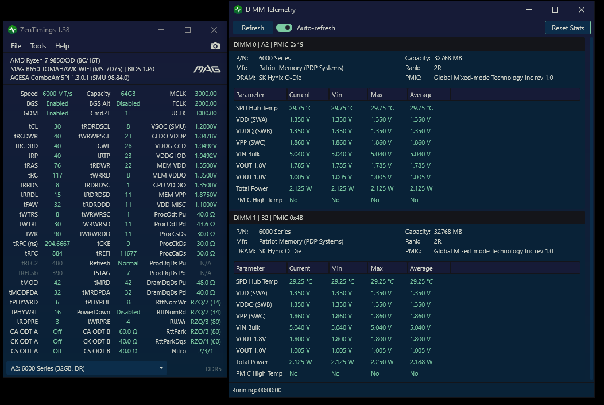The width and height of the screenshot is (604, 405).
Task: Expand the DIMM selector dropdown arrow
Action: pyautogui.click(x=161, y=368)
